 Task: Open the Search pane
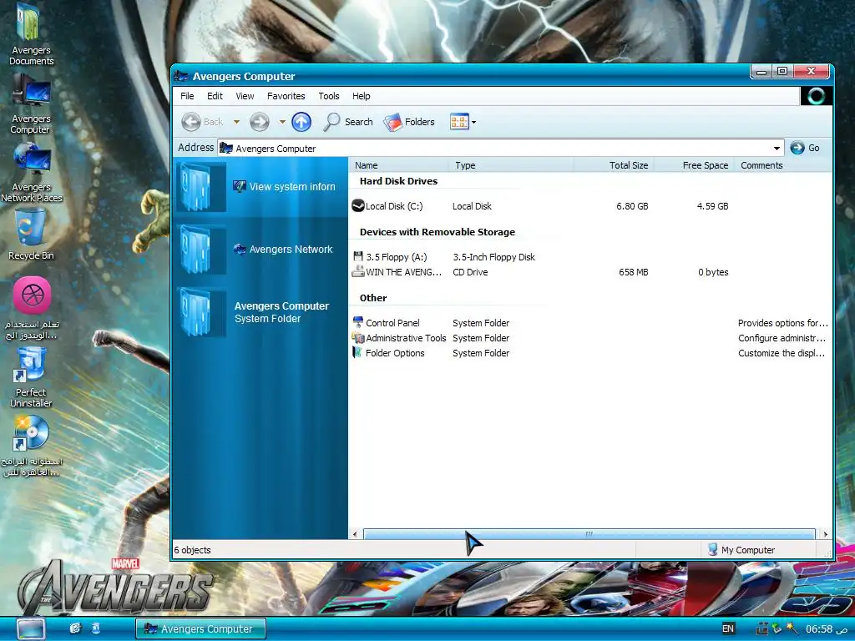tap(348, 122)
